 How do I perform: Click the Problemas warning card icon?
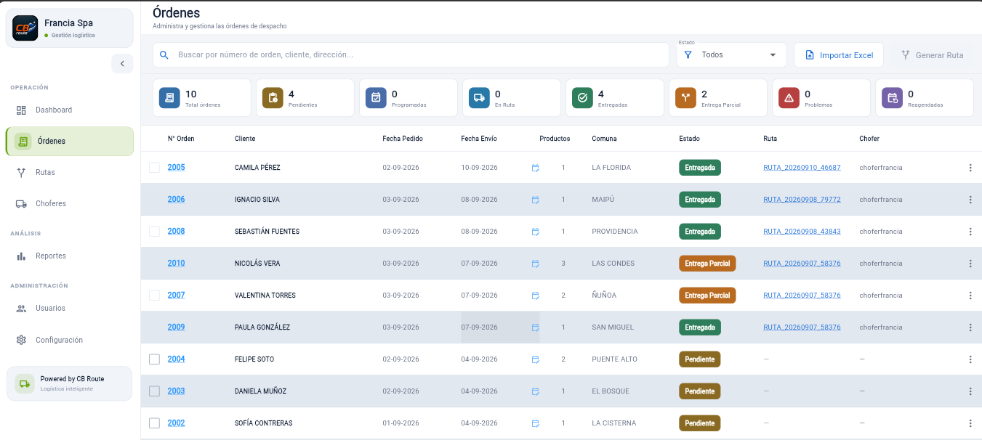(x=789, y=98)
